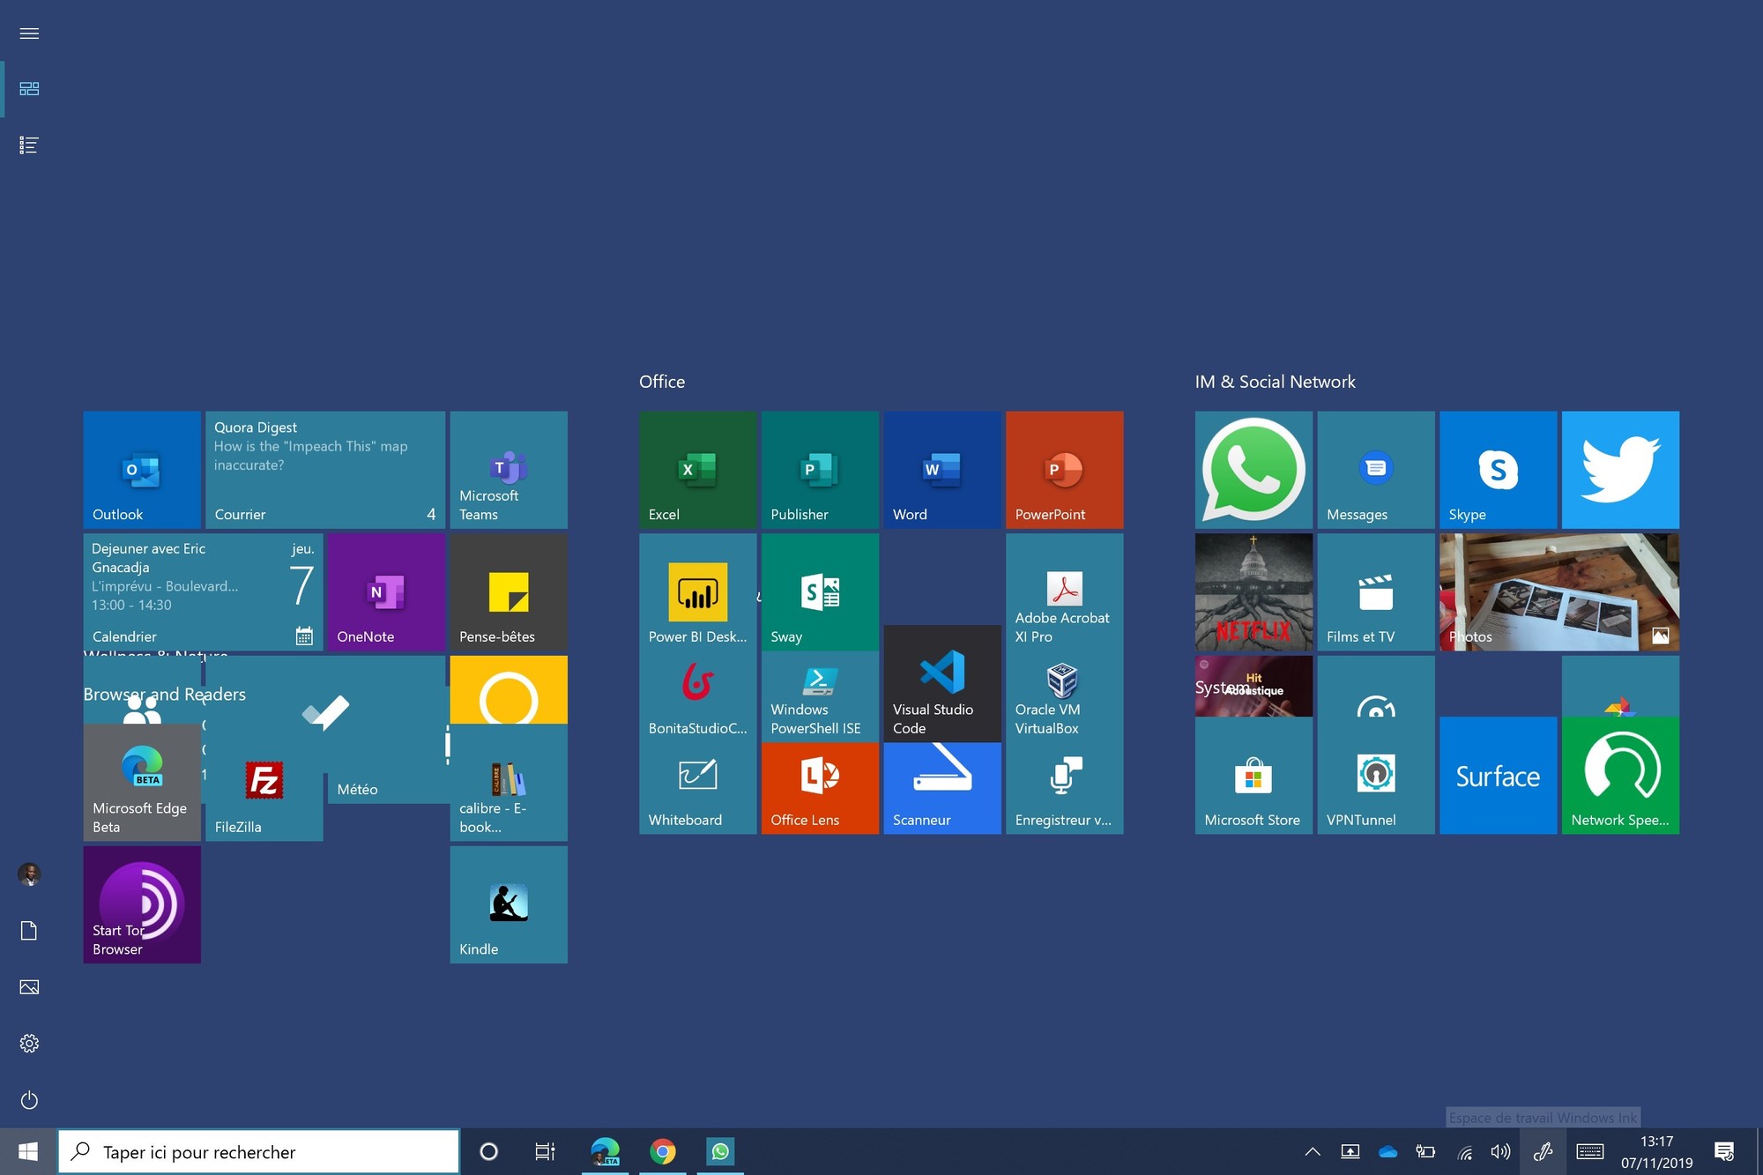Open Microsoft Edge Beta tile

pyautogui.click(x=142, y=783)
